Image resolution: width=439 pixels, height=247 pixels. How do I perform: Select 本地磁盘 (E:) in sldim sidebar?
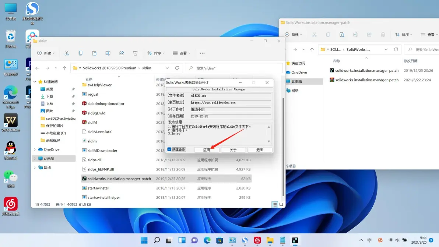(56, 133)
